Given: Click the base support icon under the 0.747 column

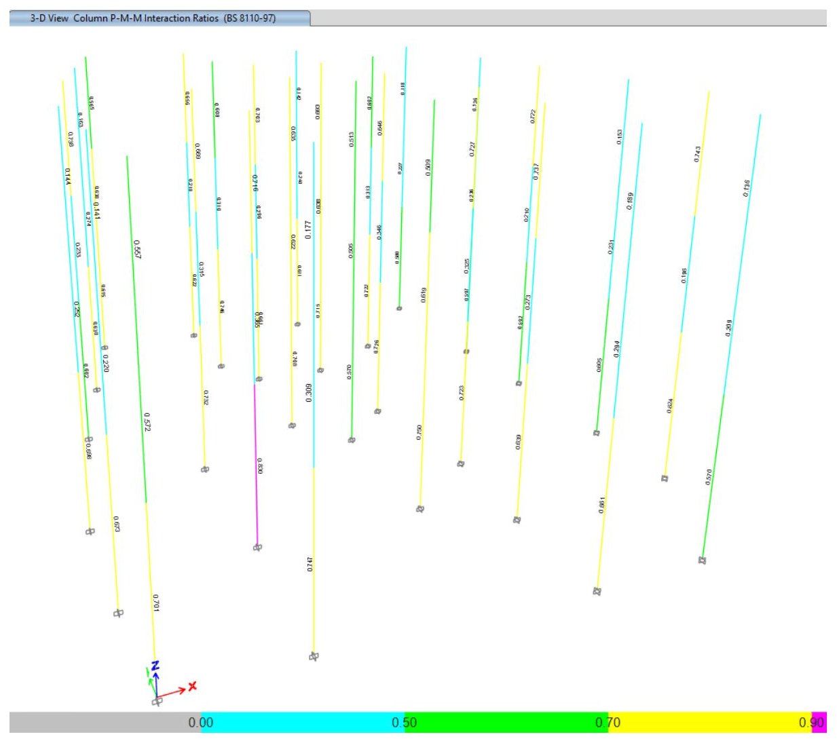Looking at the screenshot, I should [314, 656].
